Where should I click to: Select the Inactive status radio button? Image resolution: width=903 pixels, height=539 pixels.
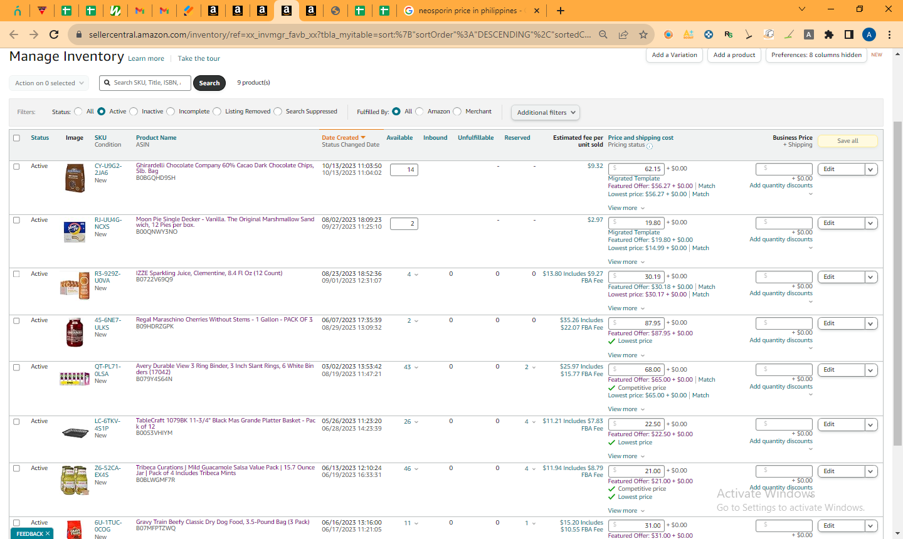134,112
